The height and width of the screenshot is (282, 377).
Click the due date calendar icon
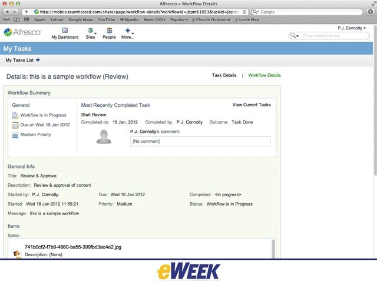click(x=15, y=125)
